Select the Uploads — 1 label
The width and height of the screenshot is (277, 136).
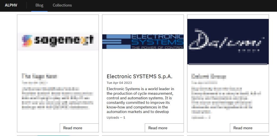pyautogui.click(x=116, y=117)
